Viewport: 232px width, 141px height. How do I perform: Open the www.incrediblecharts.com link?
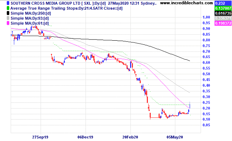pyautogui.click(x=187, y=3)
